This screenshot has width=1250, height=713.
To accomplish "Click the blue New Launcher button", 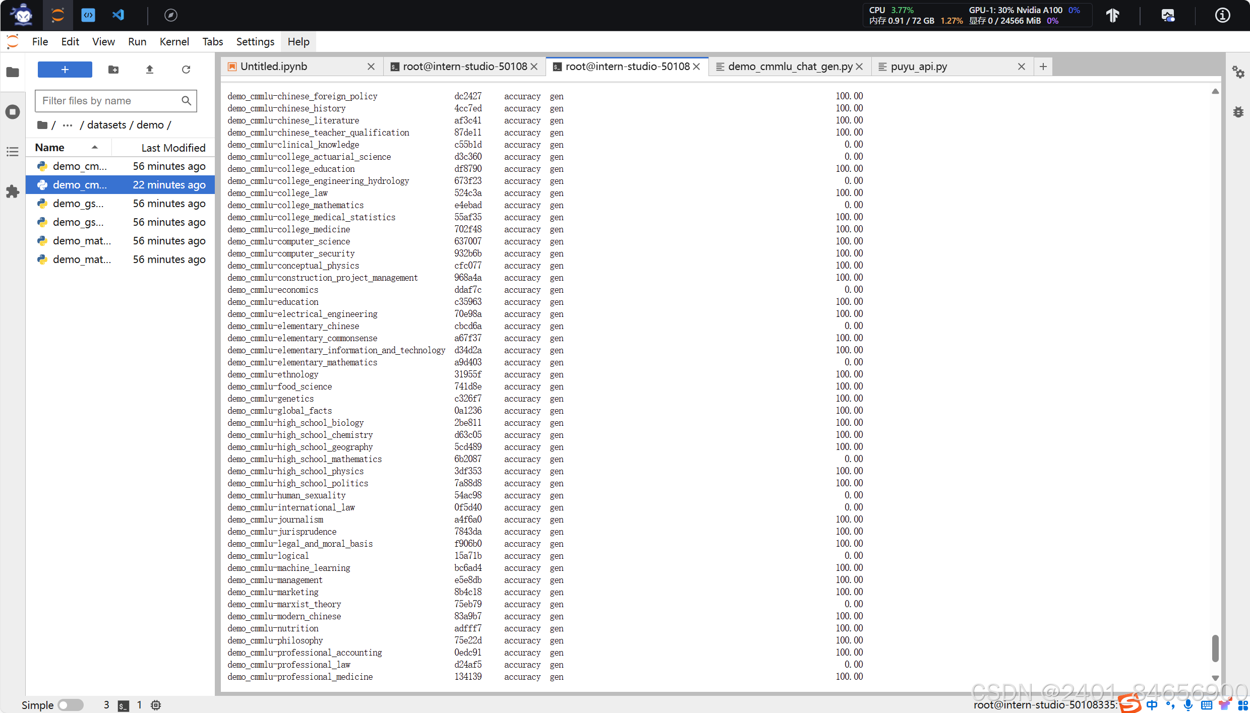I will (65, 70).
